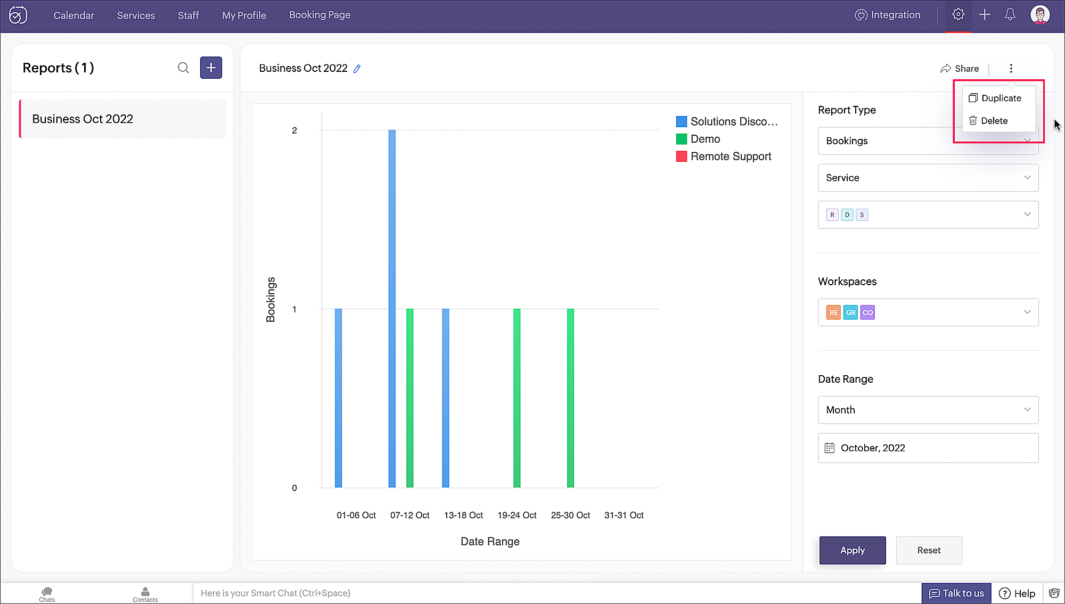Click the S service tag
Screen dimensions: 1065x604
(x=862, y=215)
